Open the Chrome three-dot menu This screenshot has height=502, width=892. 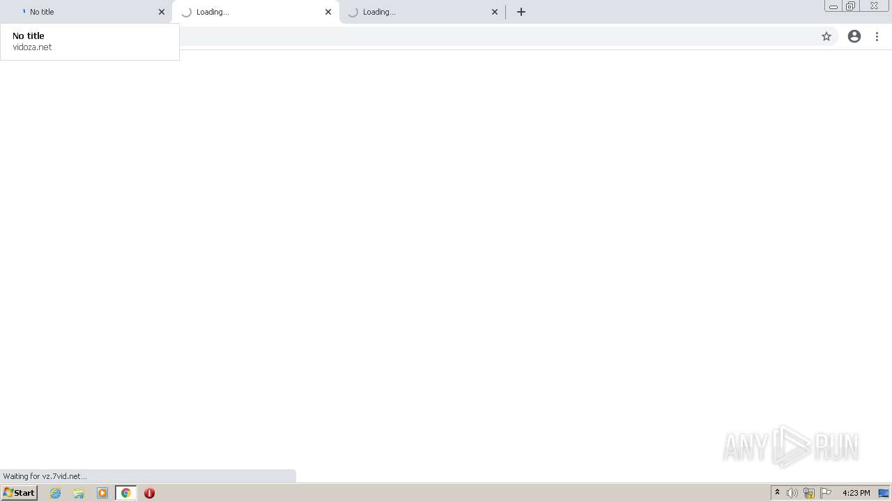(x=877, y=36)
